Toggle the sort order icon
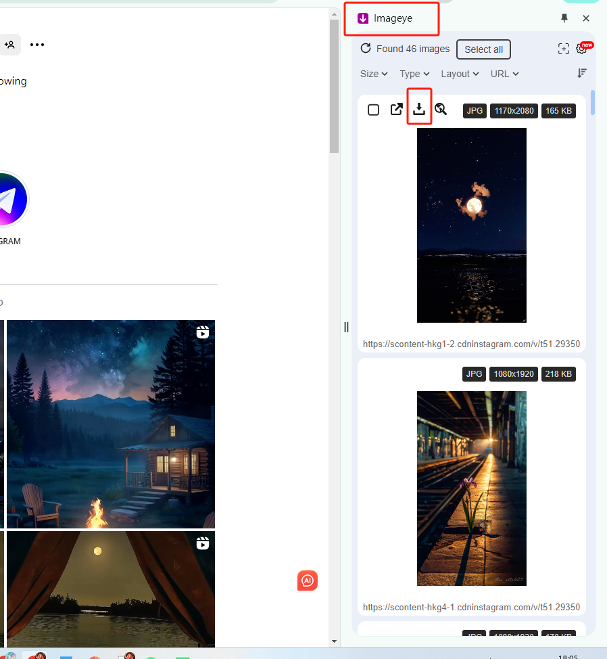Viewport: 607px width, 659px height. pos(582,73)
